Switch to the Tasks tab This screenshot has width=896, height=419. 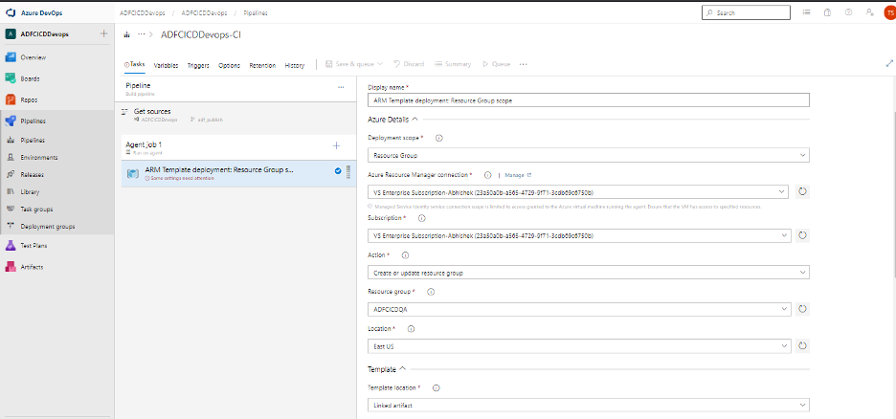tap(135, 64)
